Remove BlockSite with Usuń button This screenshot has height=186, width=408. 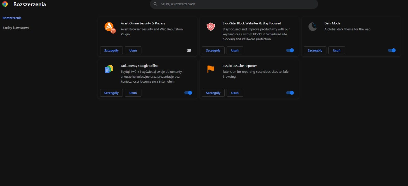pos(235,50)
